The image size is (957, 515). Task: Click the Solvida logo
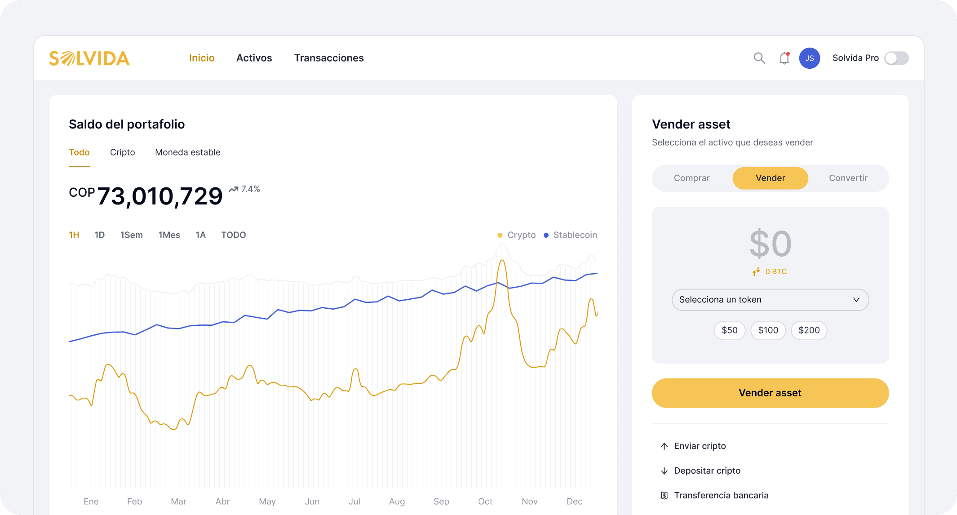click(89, 58)
